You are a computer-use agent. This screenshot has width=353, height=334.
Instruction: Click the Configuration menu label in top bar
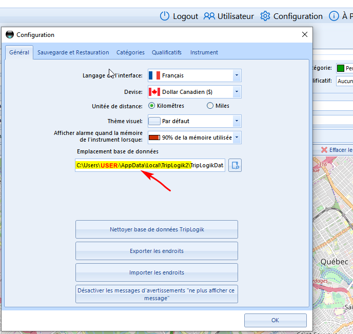[298, 16]
